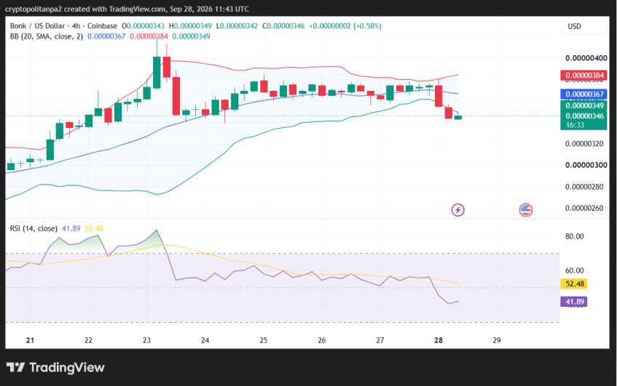Click the 80.00 RSI axis label
Screen dimensions: 617x386
pos(575,236)
